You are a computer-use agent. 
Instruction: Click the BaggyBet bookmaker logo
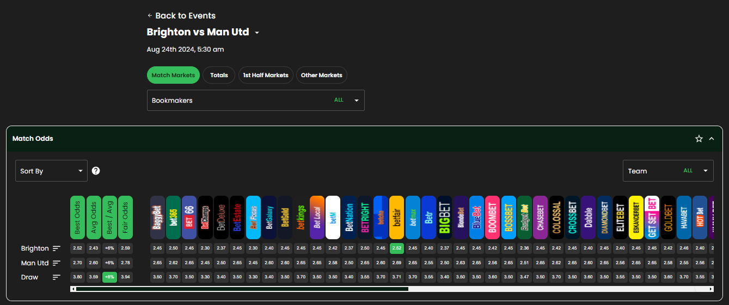(x=157, y=217)
